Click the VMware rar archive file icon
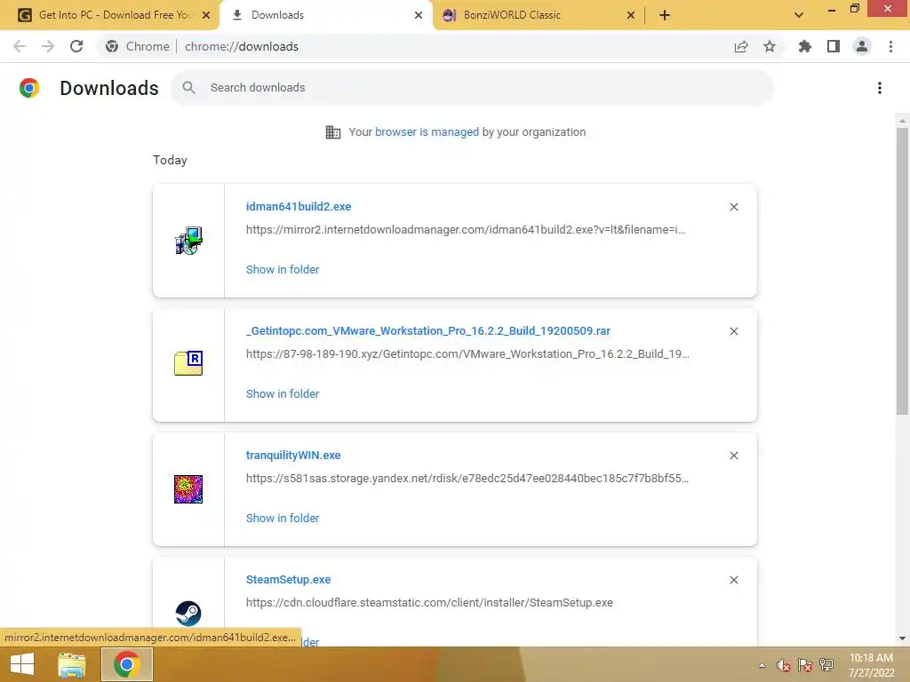Viewport: 910px width, 682px height. click(x=188, y=363)
